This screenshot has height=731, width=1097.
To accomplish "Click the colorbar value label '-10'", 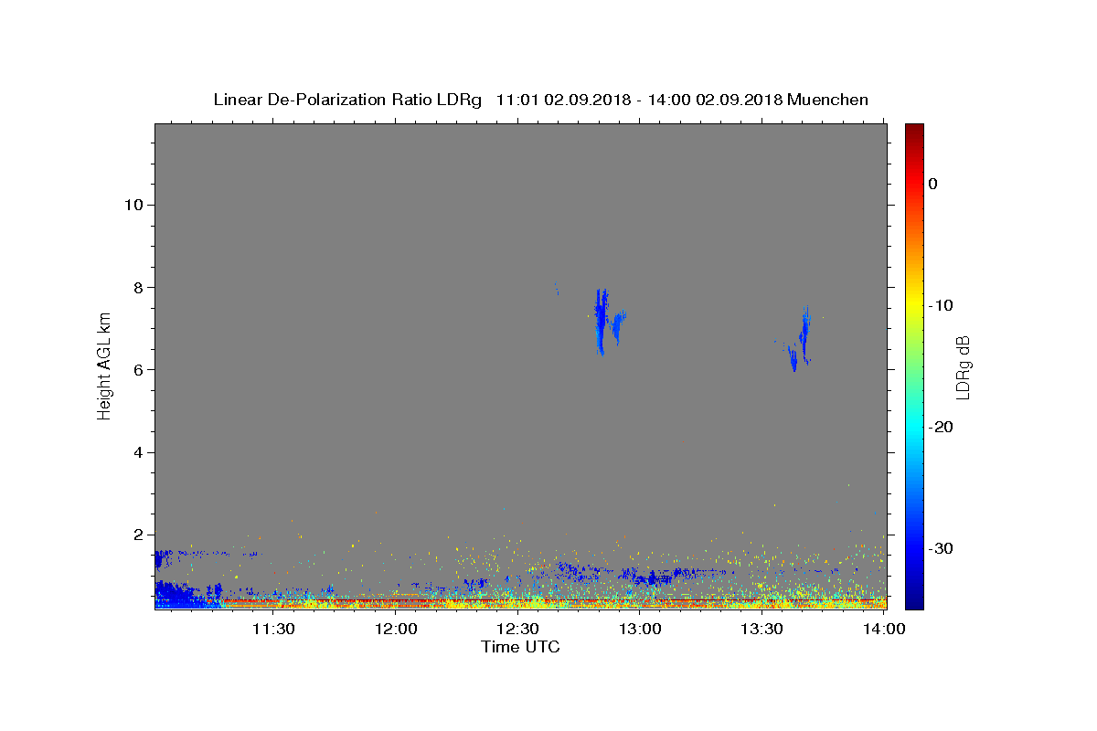I will [942, 305].
